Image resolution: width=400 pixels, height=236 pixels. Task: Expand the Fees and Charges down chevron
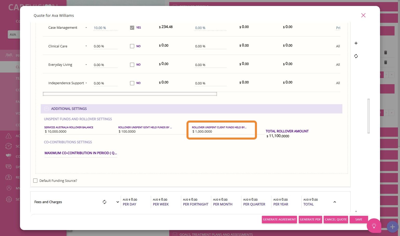click(x=118, y=202)
